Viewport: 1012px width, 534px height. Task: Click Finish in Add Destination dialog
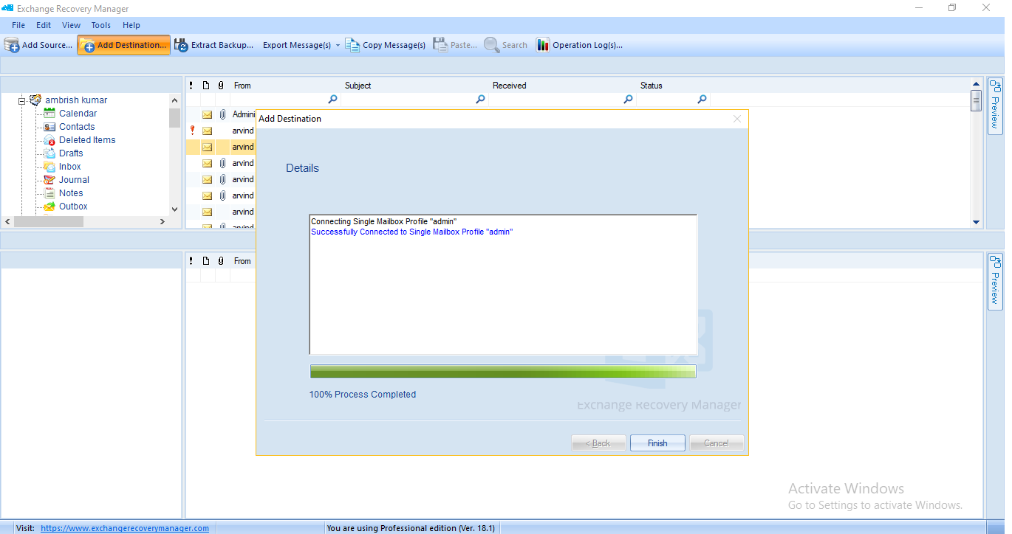657,443
